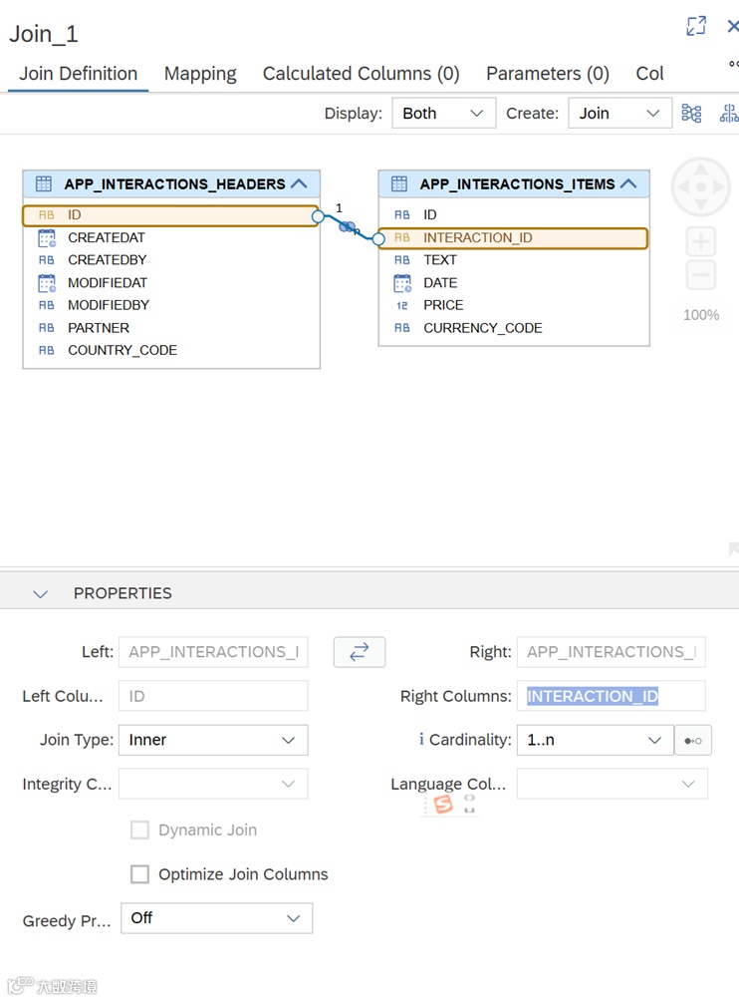Screen dimensions: 739x1001
Task: Collapse the APP_INTERACTIONS_ITEMS table
Action: coord(628,183)
